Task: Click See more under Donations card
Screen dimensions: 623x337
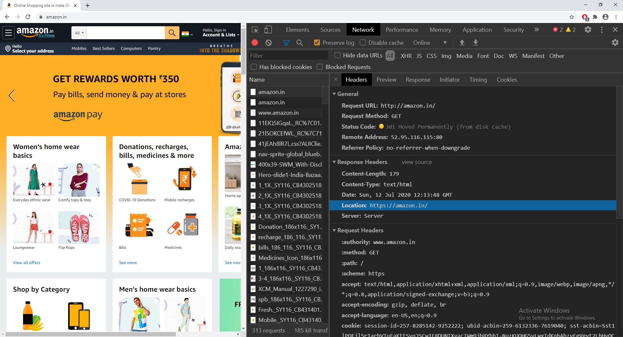Action: (128, 262)
